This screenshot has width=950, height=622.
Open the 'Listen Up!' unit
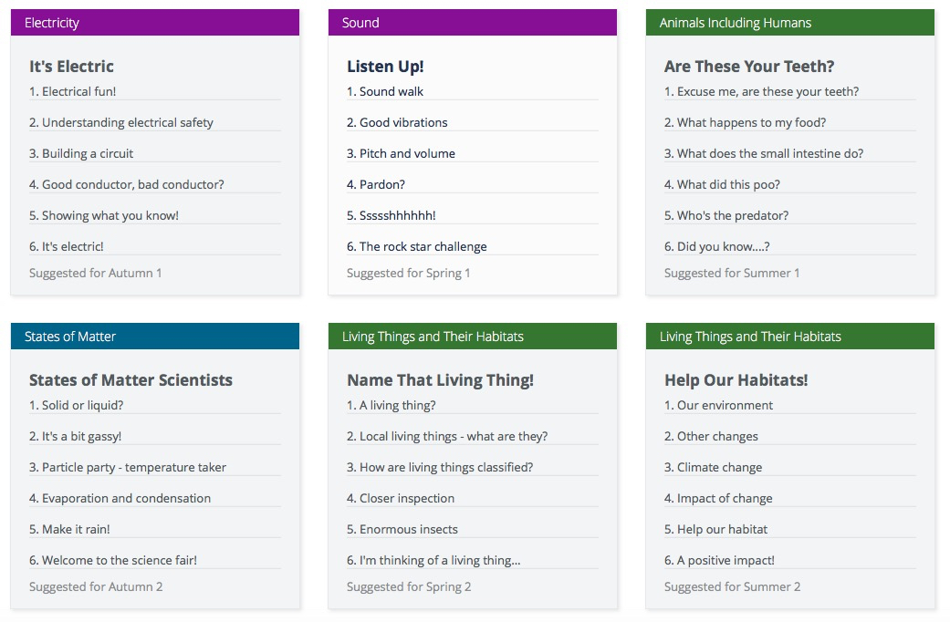[x=385, y=67]
